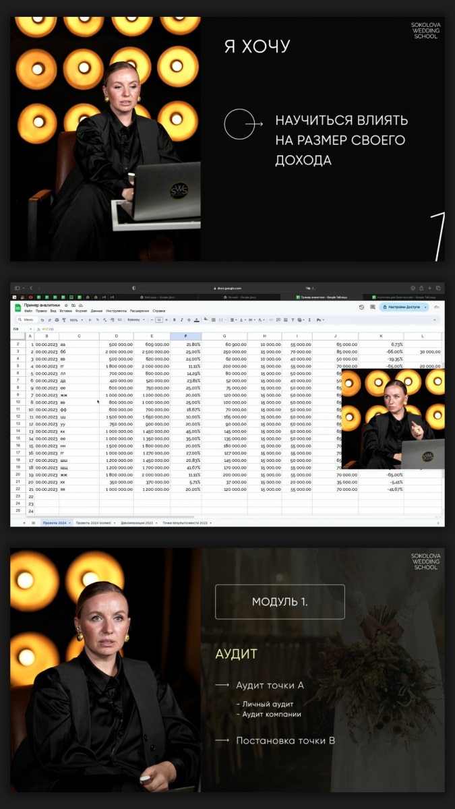Click the add new sheet plus icon
The image size is (455, 809).
pos(25,522)
